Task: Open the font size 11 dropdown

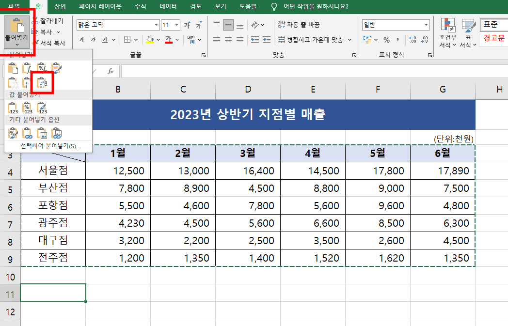Action: click(176, 25)
